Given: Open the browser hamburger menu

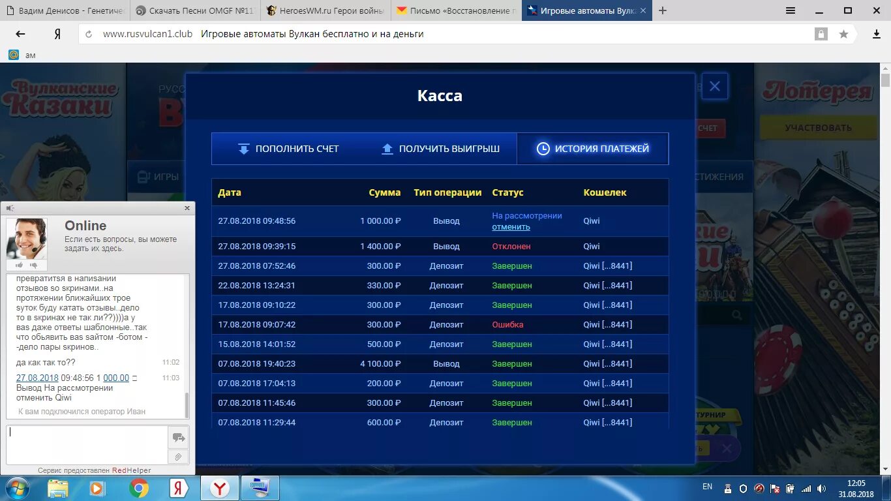Looking at the screenshot, I should click(x=791, y=10).
